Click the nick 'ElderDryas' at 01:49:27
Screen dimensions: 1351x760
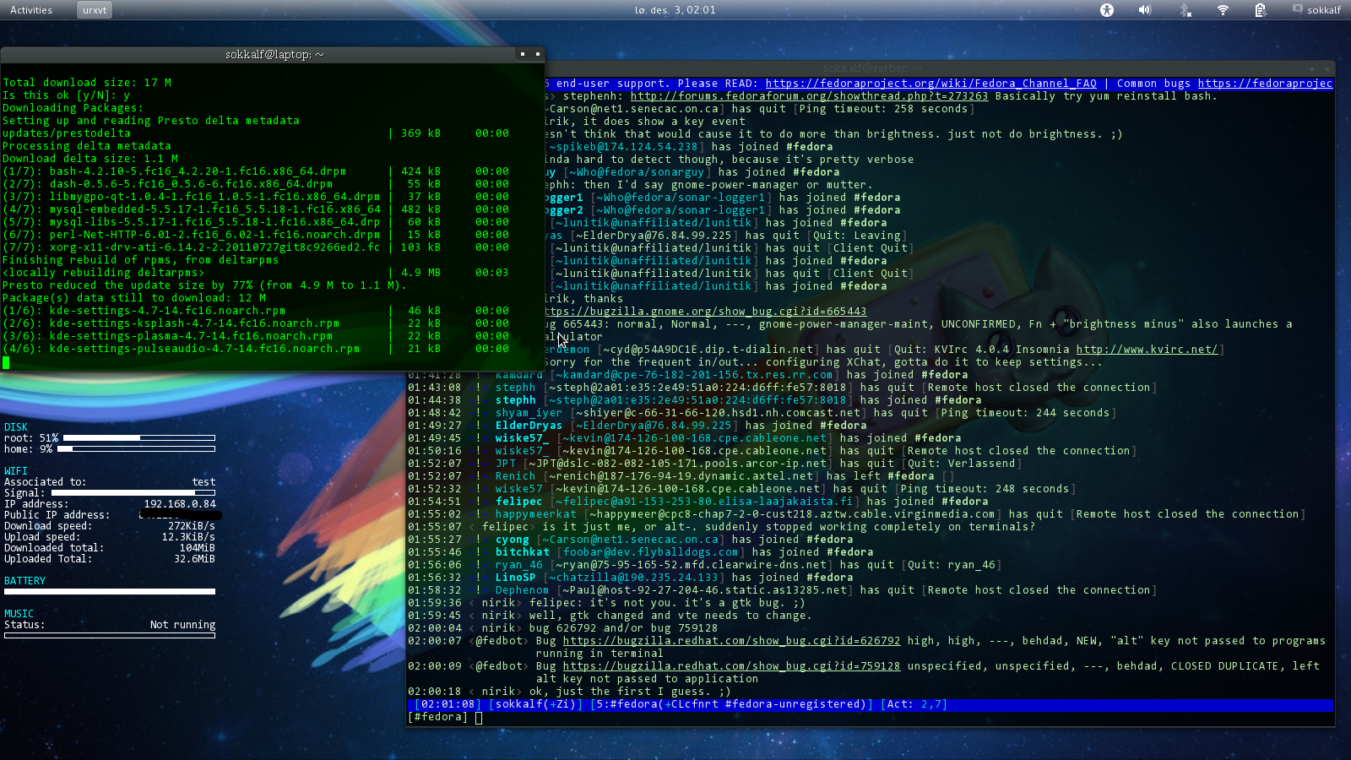529,426
